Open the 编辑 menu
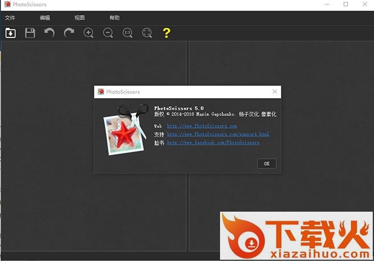The image size is (374, 261). click(44, 18)
